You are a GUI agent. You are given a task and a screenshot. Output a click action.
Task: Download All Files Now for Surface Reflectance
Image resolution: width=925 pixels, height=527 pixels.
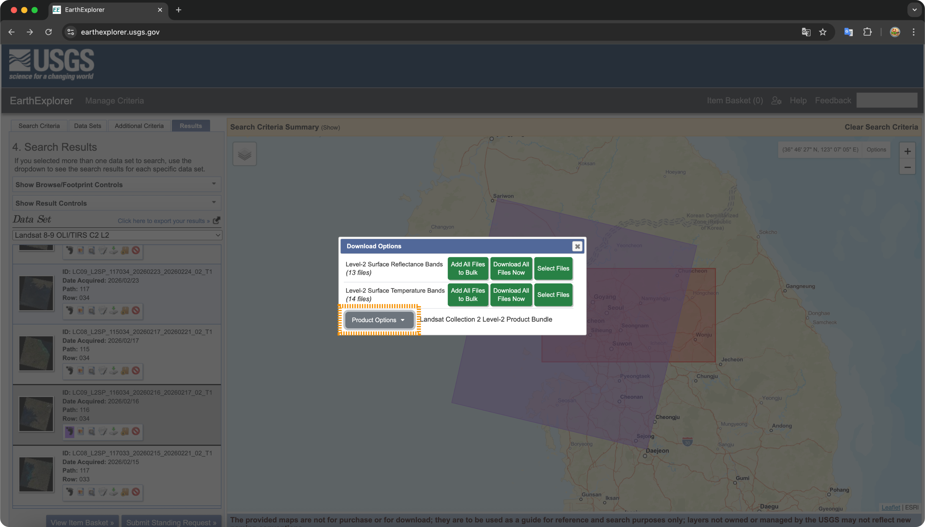point(511,268)
